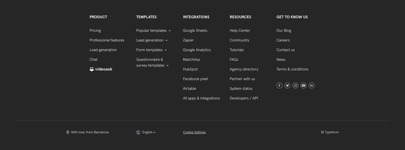Open Google Sheets integration
The height and width of the screenshot is (150, 405).
pyautogui.click(x=195, y=31)
